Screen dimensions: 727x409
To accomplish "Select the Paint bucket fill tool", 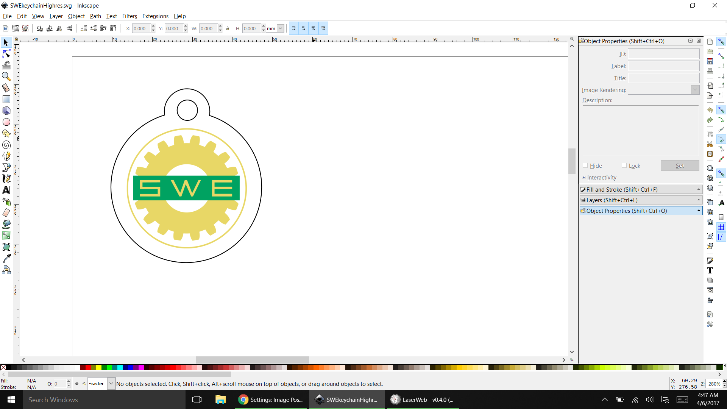I will pos(6,224).
